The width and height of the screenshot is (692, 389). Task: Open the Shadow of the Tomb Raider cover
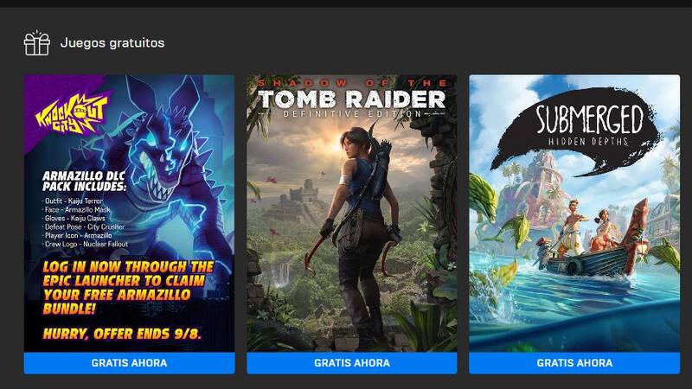352,214
